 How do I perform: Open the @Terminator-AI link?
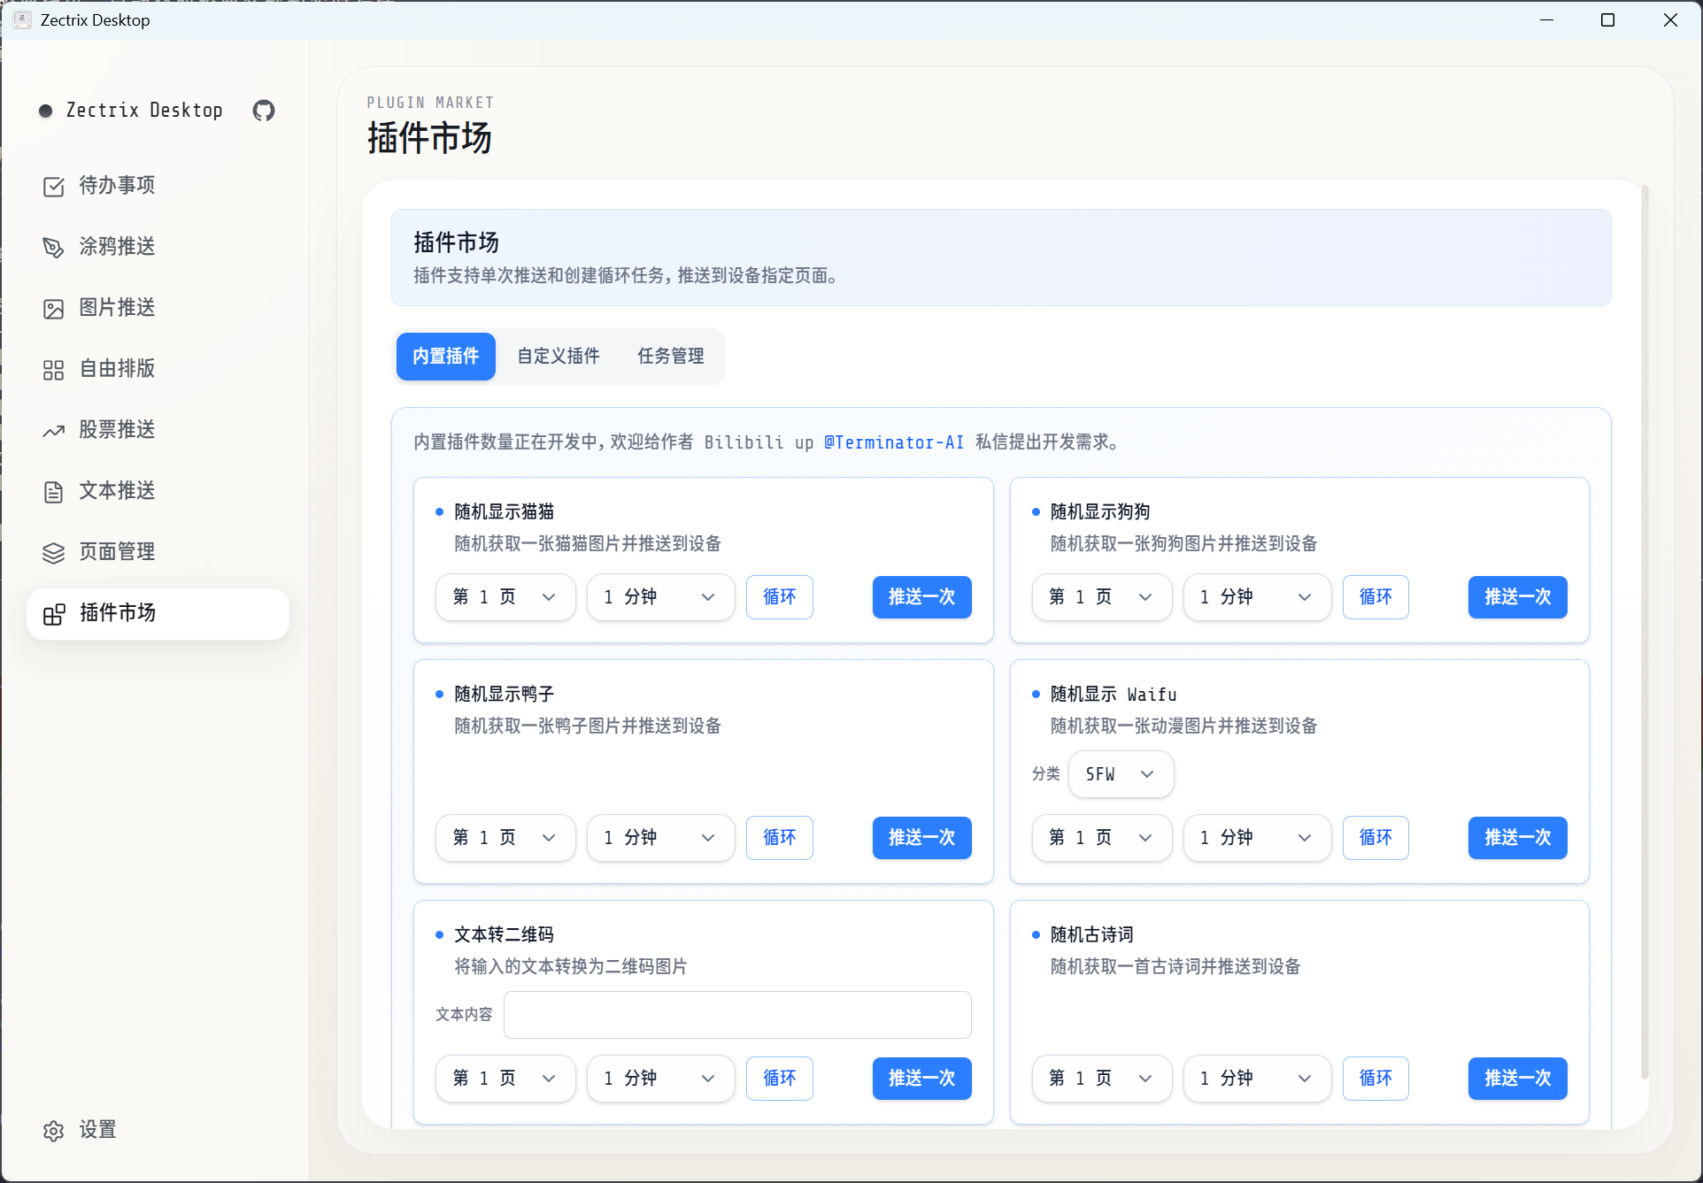[893, 442]
